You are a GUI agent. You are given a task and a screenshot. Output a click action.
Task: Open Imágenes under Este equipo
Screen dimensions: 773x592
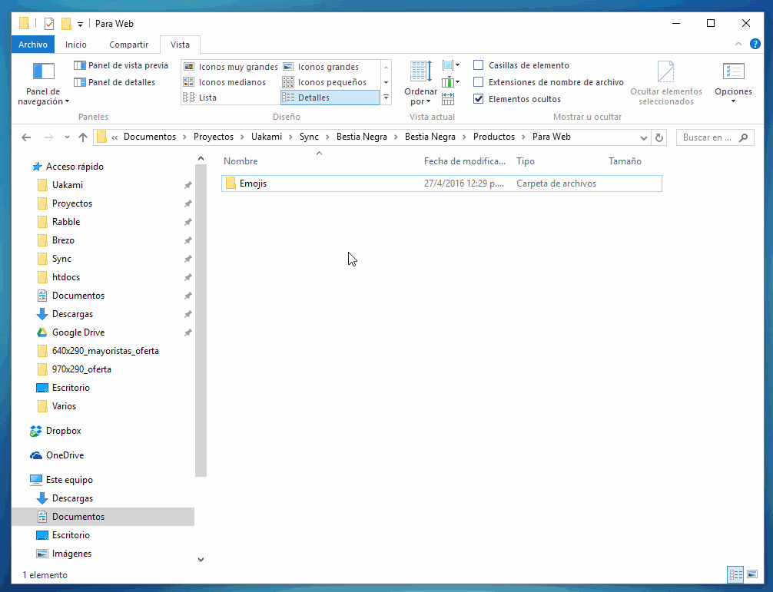(71, 554)
